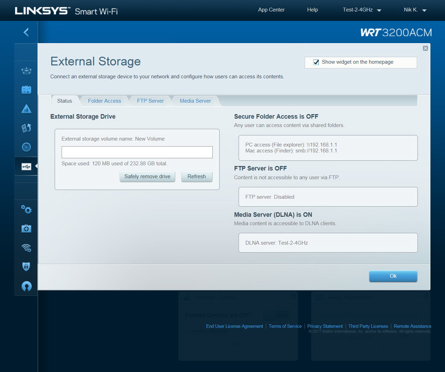Click DLNA server: Test-2-4GHz text
445x372 pixels.
pyautogui.click(x=277, y=243)
